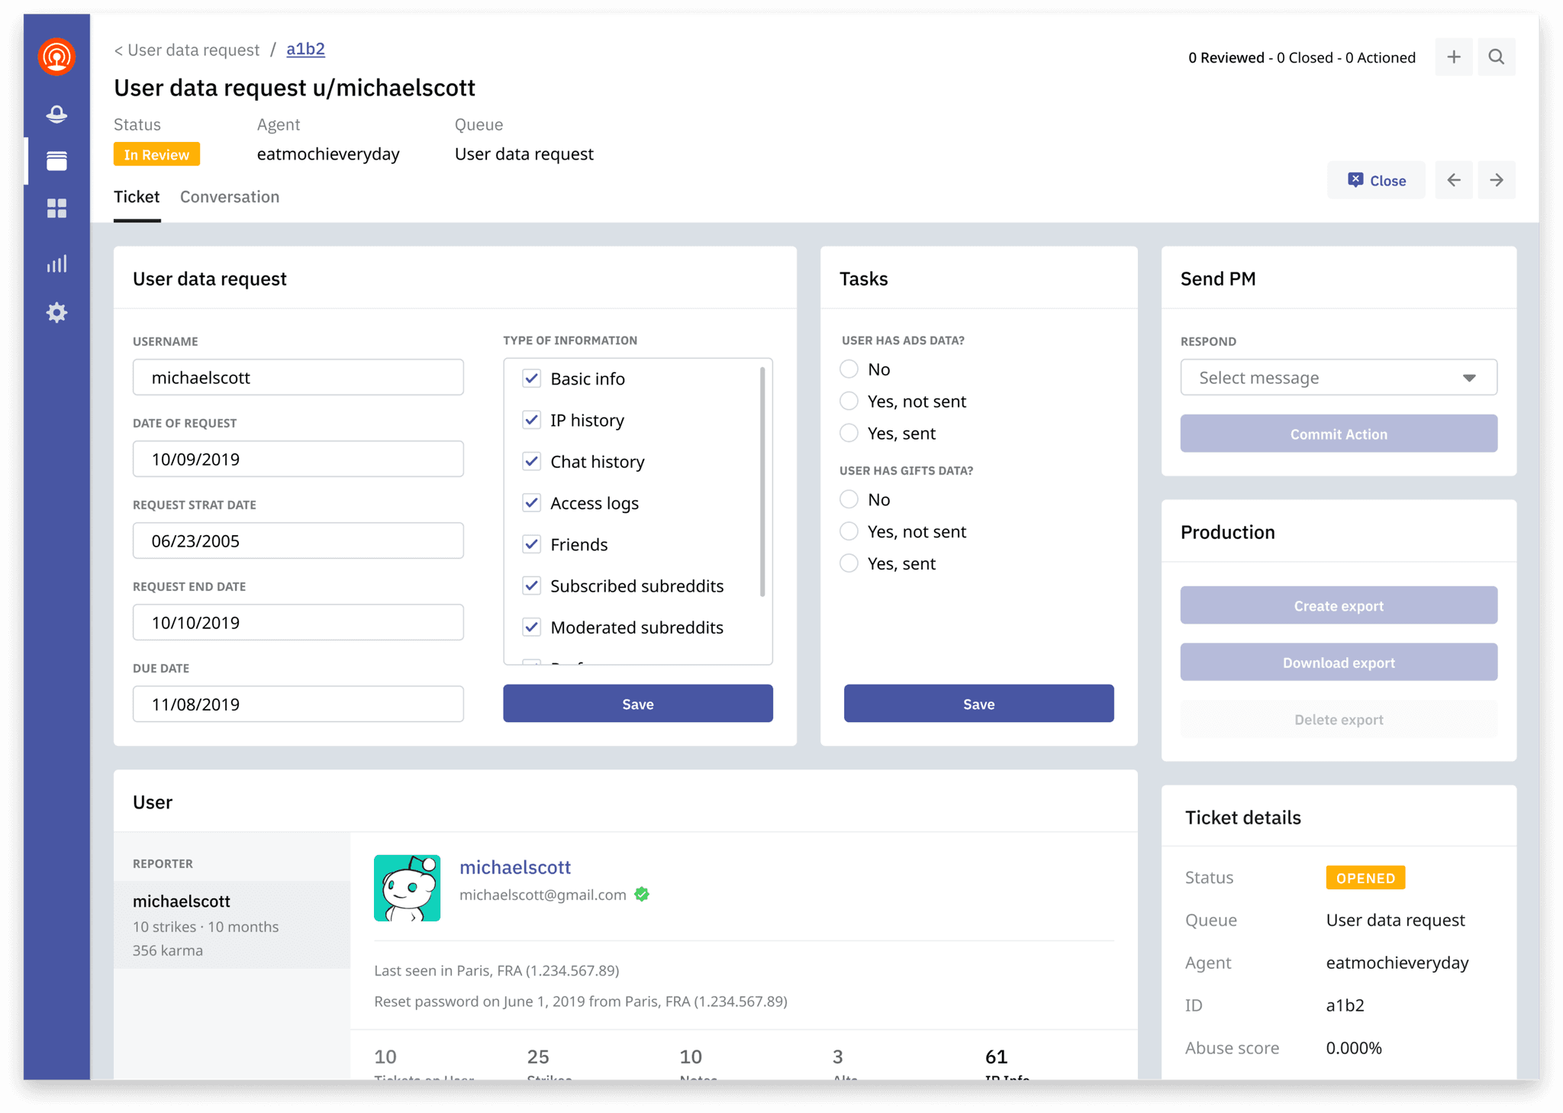Click the In Review status badge
Viewport: 1563px width, 1113px height.
(x=156, y=154)
